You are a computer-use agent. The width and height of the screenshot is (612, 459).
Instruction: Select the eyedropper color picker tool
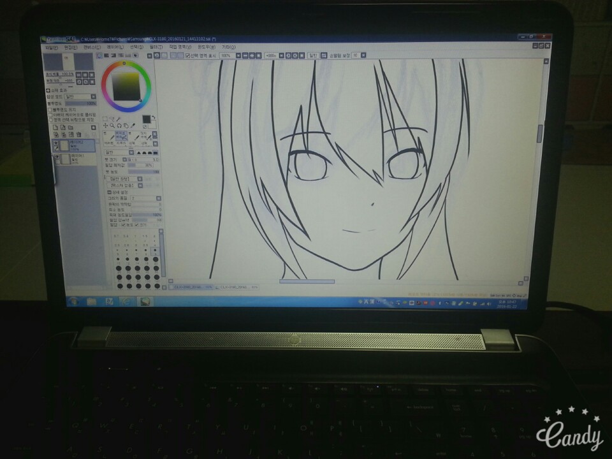tap(133, 126)
